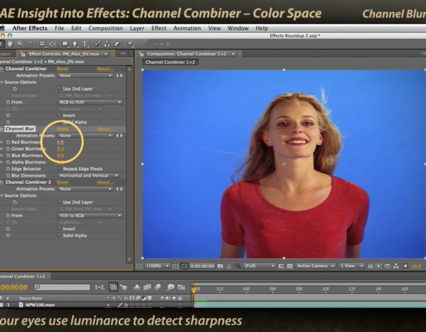Reset the Channel Blur effect
The image size is (426, 332).
click(62, 129)
